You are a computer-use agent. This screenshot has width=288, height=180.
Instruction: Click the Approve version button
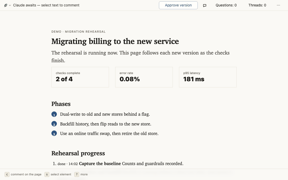178,5
